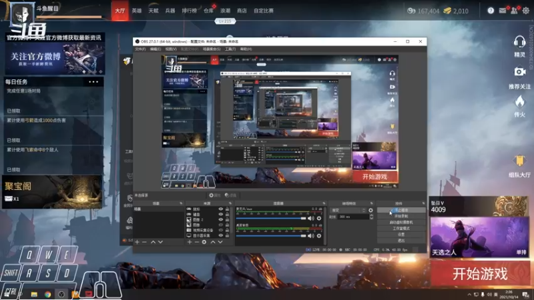Open the game help question-mark icon
This screenshot has height=300, width=534.
click(x=491, y=11)
